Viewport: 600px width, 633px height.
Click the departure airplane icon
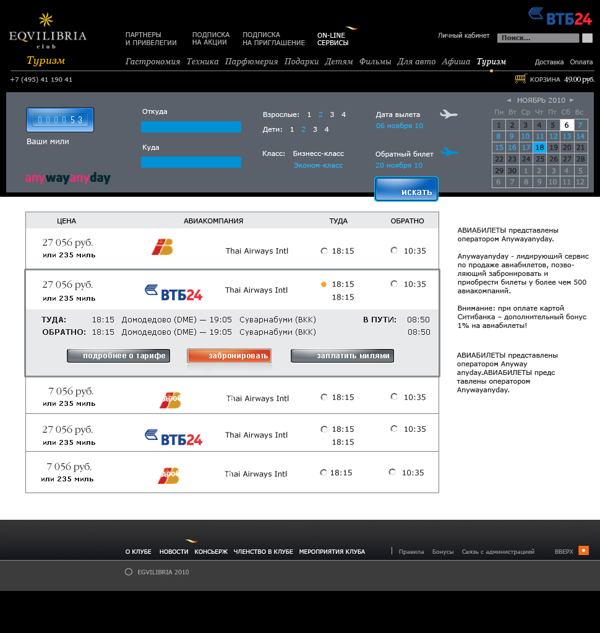448,114
